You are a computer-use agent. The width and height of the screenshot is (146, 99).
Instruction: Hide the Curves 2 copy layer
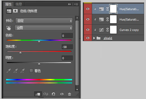[88, 30]
